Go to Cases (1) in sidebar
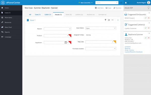 [x=11, y=13]
